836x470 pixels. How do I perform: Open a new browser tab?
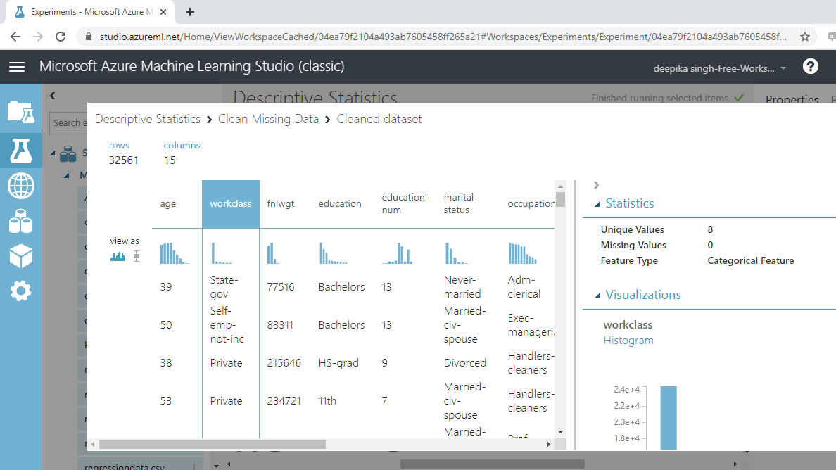pos(190,12)
